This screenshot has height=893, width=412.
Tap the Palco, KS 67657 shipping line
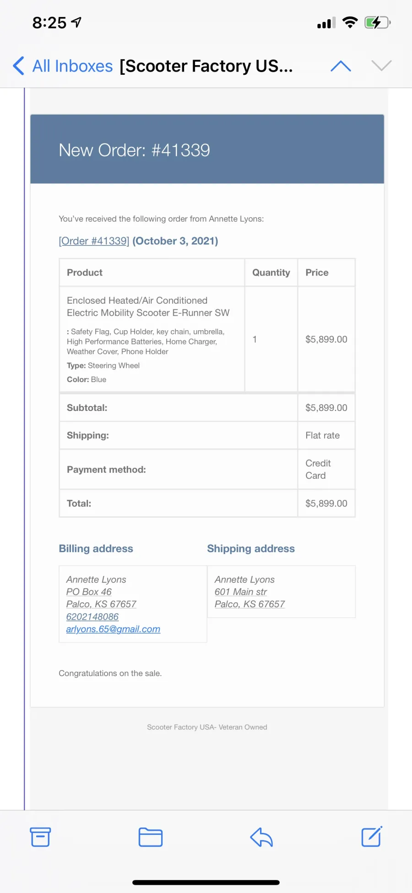coord(249,605)
